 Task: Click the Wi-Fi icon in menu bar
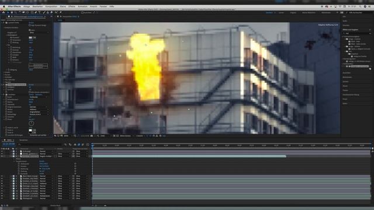point(340,6)
